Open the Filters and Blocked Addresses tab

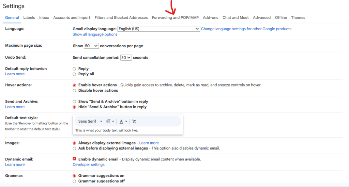click(121, 17)
